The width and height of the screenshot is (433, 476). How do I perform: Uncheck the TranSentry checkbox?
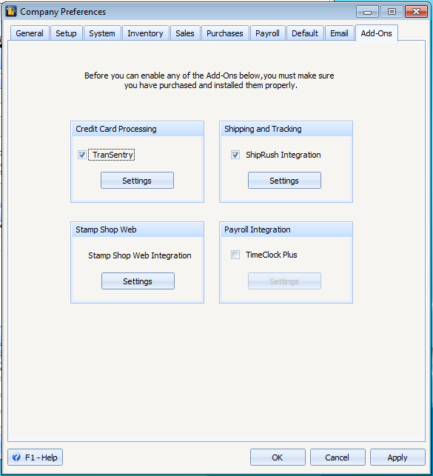[82, 155]
